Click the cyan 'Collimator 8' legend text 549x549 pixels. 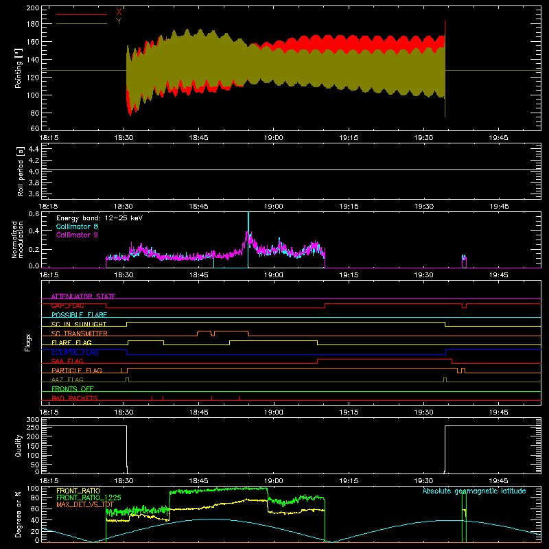77,226
